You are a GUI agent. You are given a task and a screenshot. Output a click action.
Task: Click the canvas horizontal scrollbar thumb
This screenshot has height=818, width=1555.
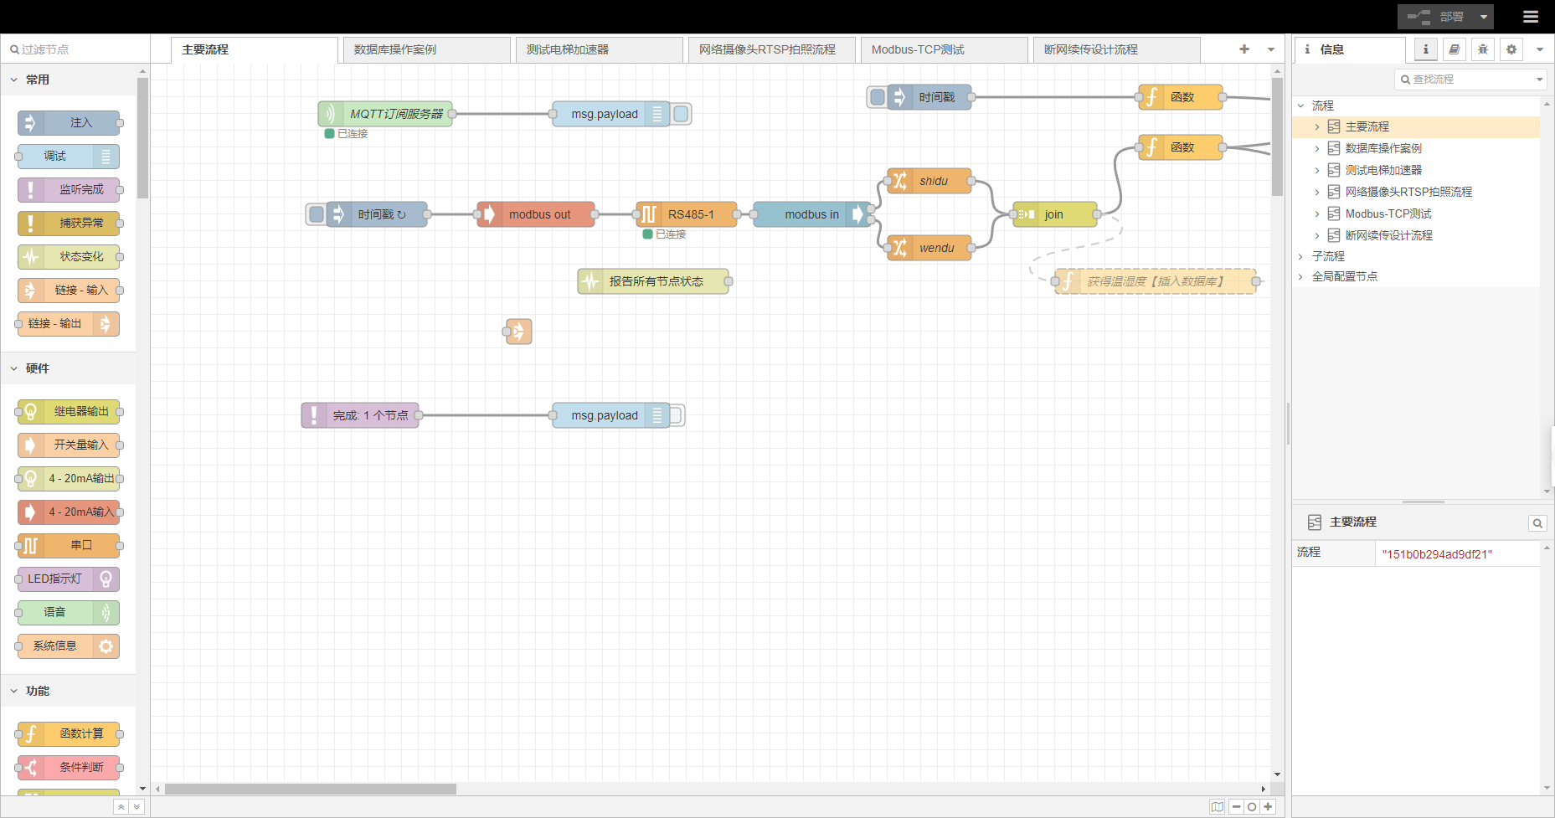(310, 789)
